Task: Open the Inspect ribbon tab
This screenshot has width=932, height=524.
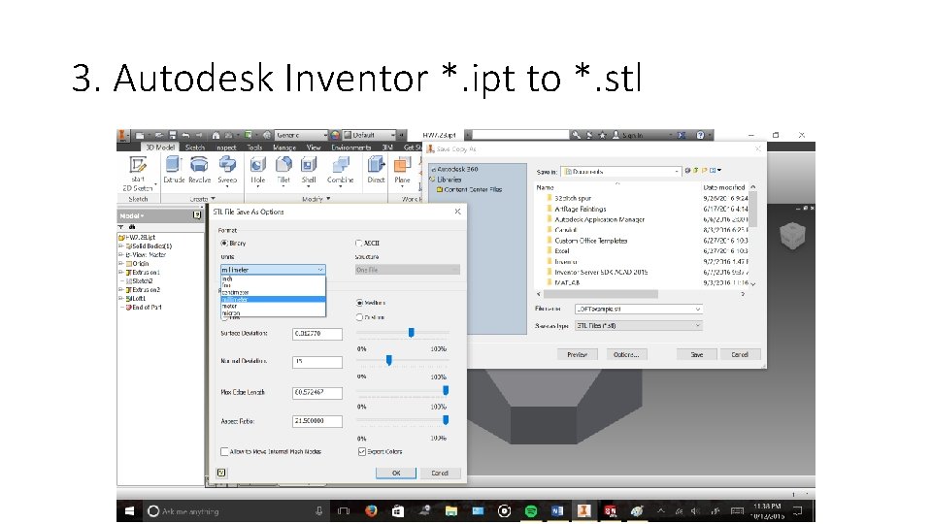Action: click(226, 147)
